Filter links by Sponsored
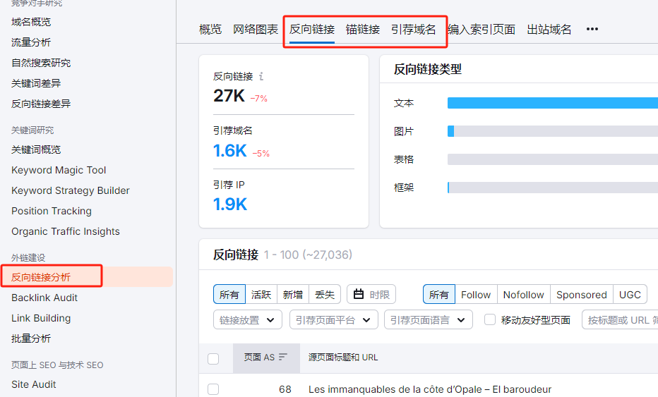This screenshot has height=397, width=658. [582, 294]
